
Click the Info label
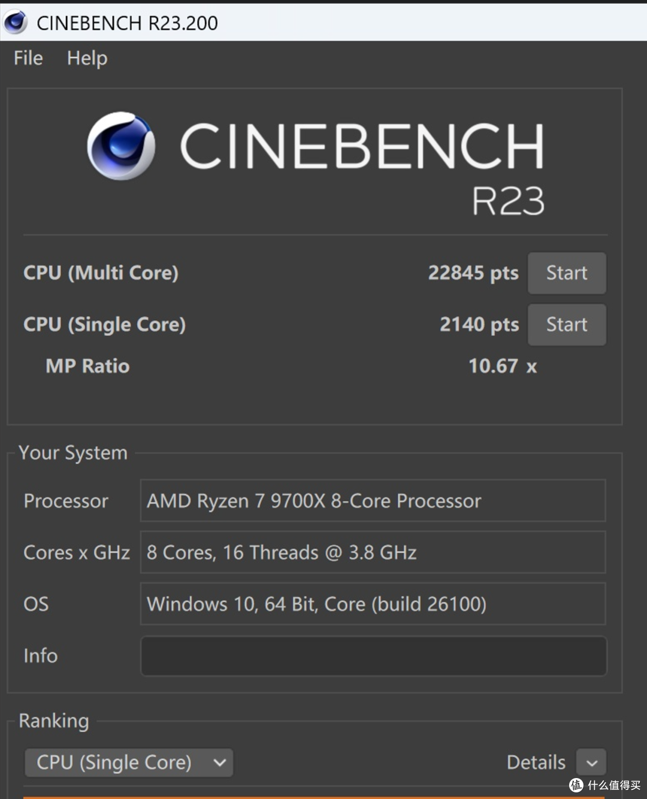(x=40, y=656)
